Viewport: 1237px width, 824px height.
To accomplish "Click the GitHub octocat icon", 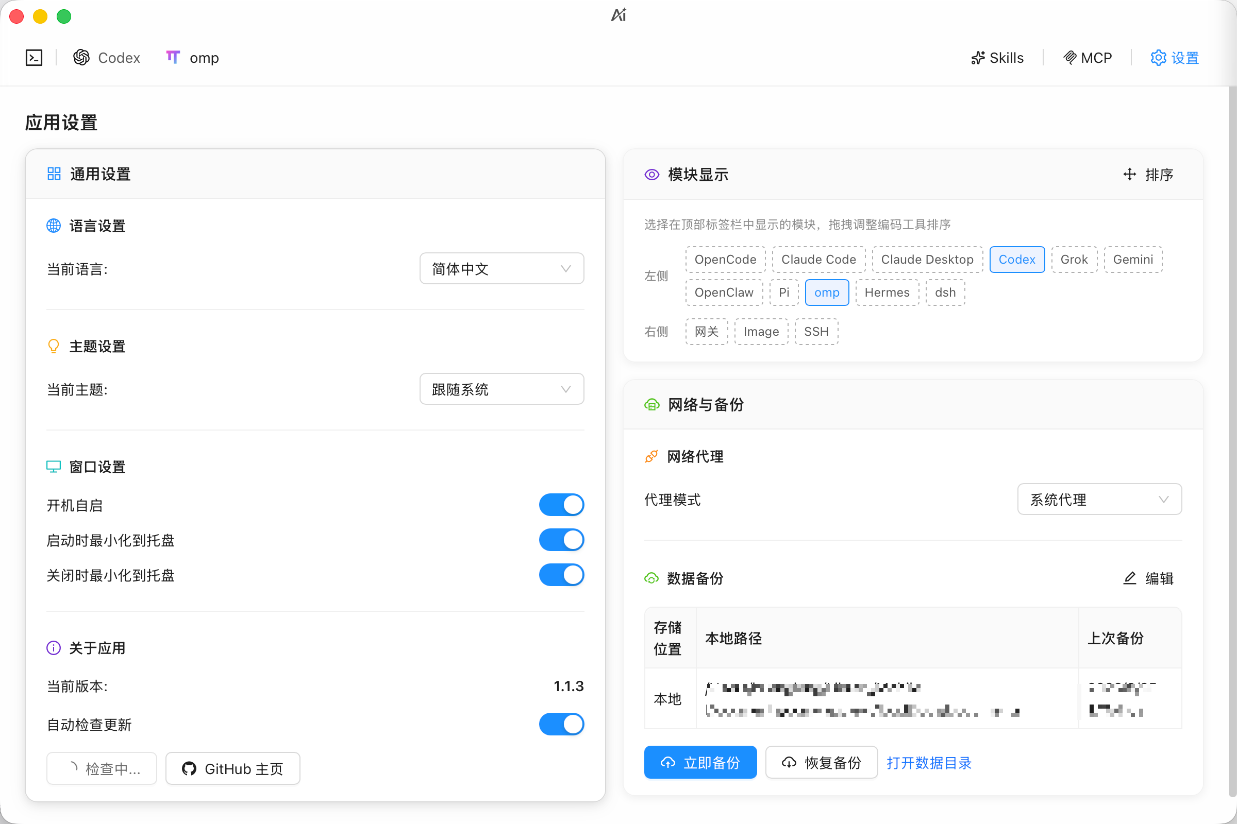I will point(189,769).
